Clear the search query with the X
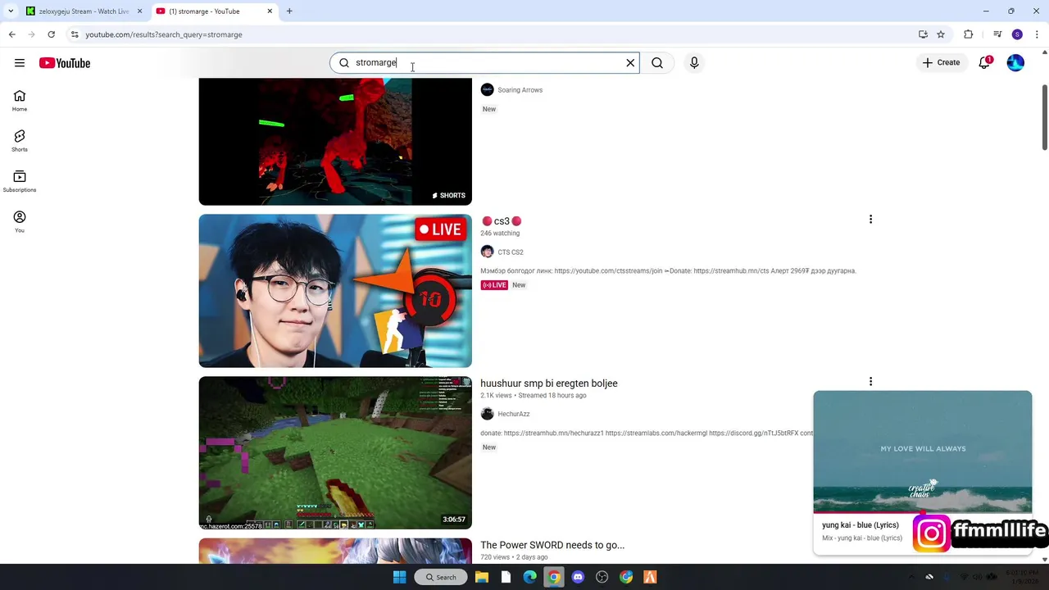 [x=630, y=63]
